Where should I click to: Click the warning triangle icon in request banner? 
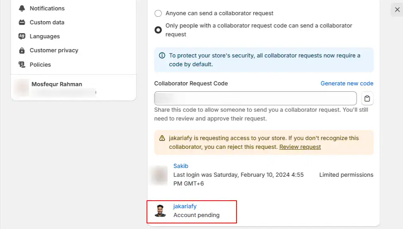(162, 138)
